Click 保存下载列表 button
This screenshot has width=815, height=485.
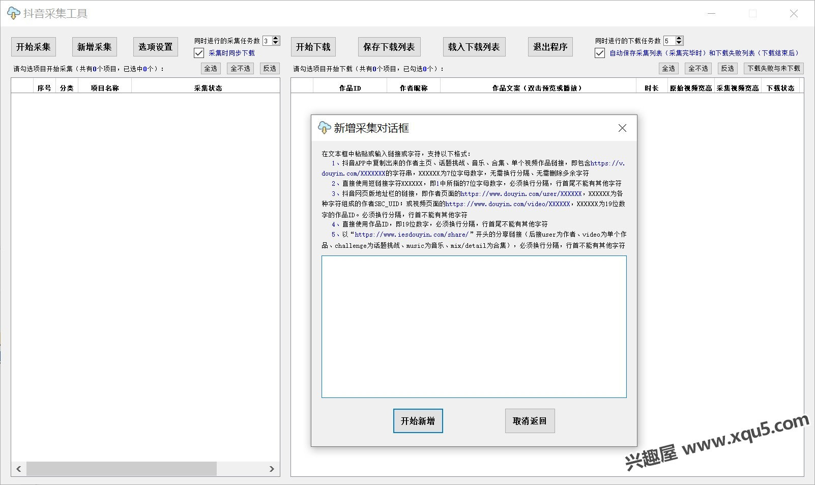(x=389, y=47)
